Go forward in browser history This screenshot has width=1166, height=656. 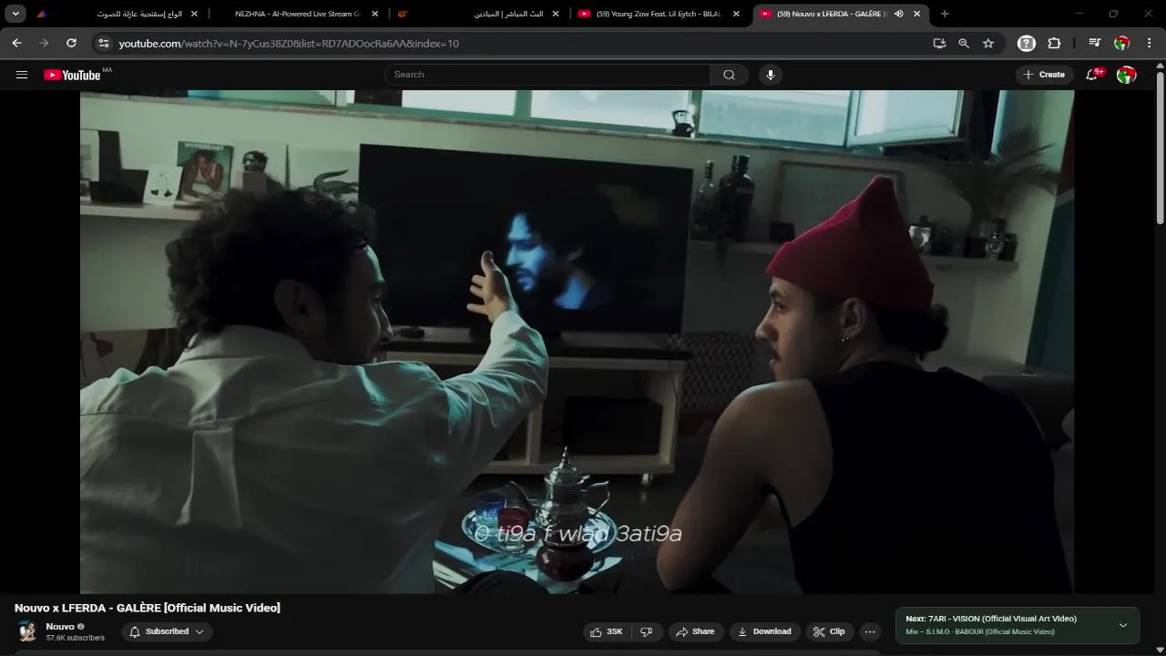pos(44,43)
